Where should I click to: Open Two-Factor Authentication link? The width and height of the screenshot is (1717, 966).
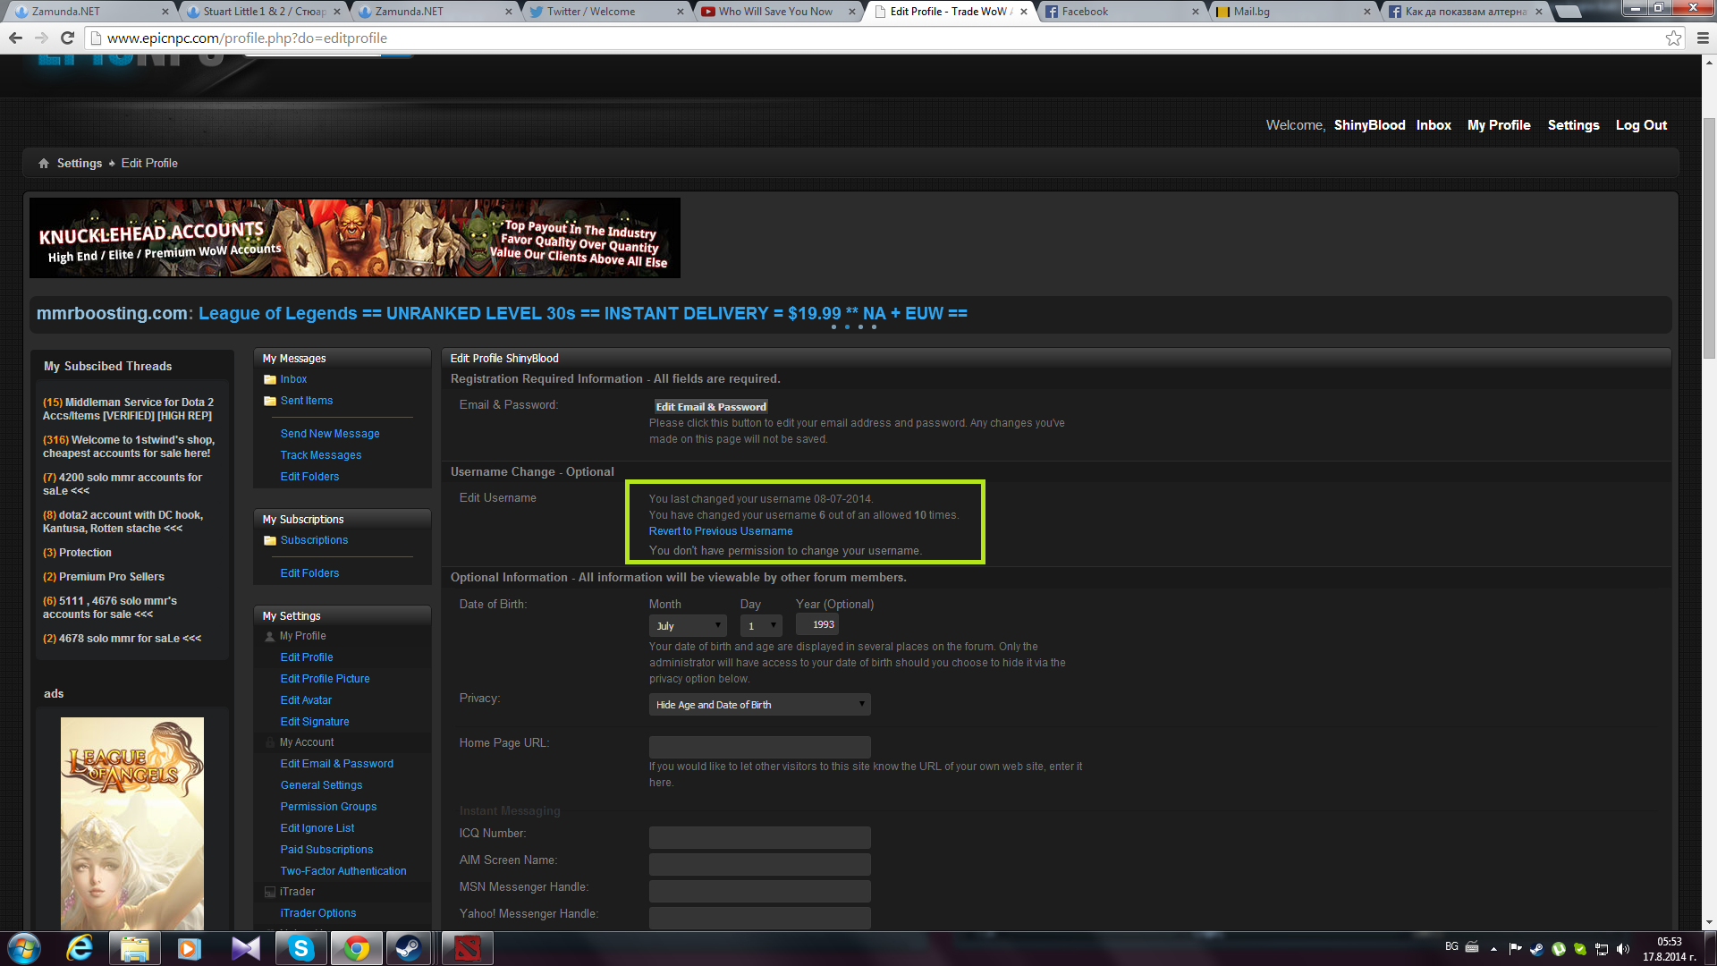[343, 871]
